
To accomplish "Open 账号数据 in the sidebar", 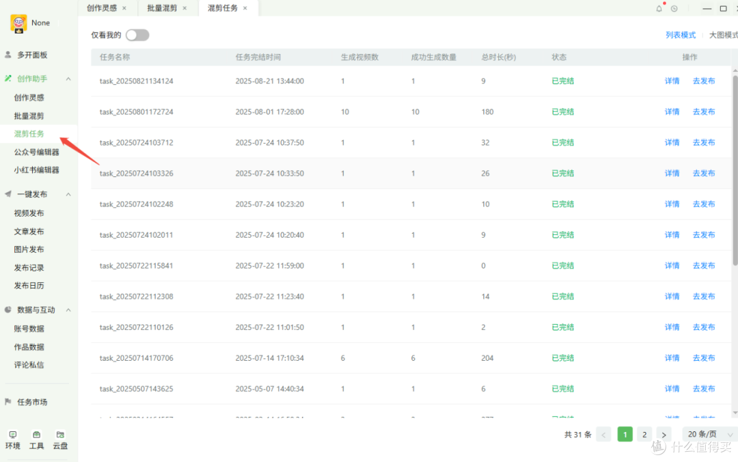I will (x=29, y=329).
